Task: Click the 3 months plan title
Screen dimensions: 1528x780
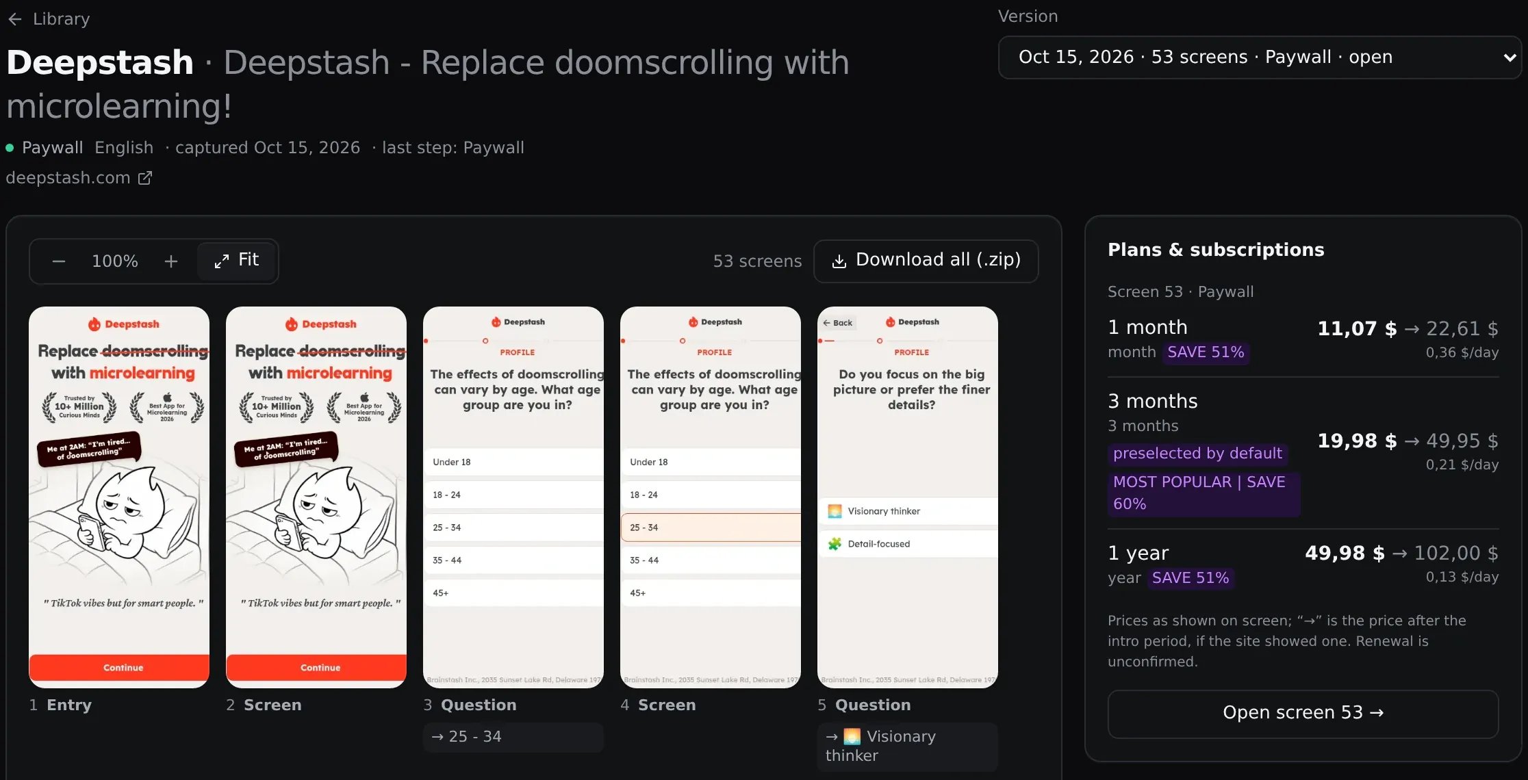Action: (1153, 401)
